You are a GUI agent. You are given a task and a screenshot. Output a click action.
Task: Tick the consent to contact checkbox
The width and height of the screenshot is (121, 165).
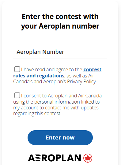click(x=17, y=95)
